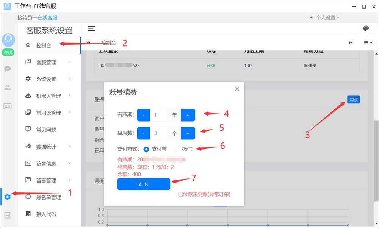Open the visitor ID card icon in left rail
The width and height of the screenshot is (379, 228).
[x=8, y=106]
